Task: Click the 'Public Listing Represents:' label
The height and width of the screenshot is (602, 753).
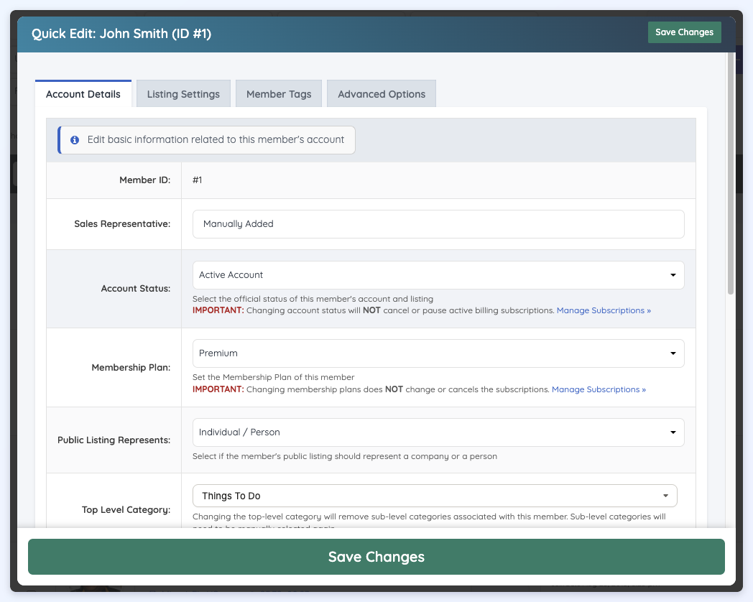Action: tap(114, 440)
